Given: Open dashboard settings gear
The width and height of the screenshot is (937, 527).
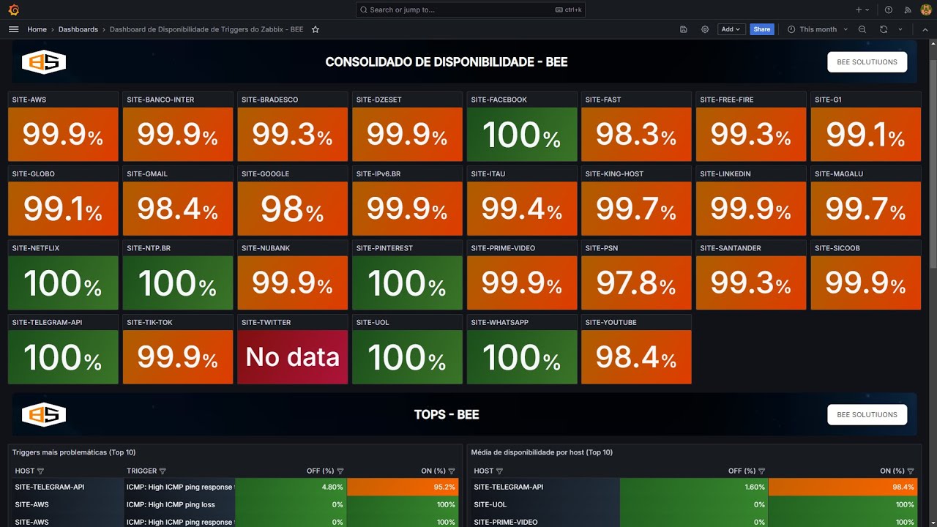Looking at the screenshot, I should coord(705,29).
